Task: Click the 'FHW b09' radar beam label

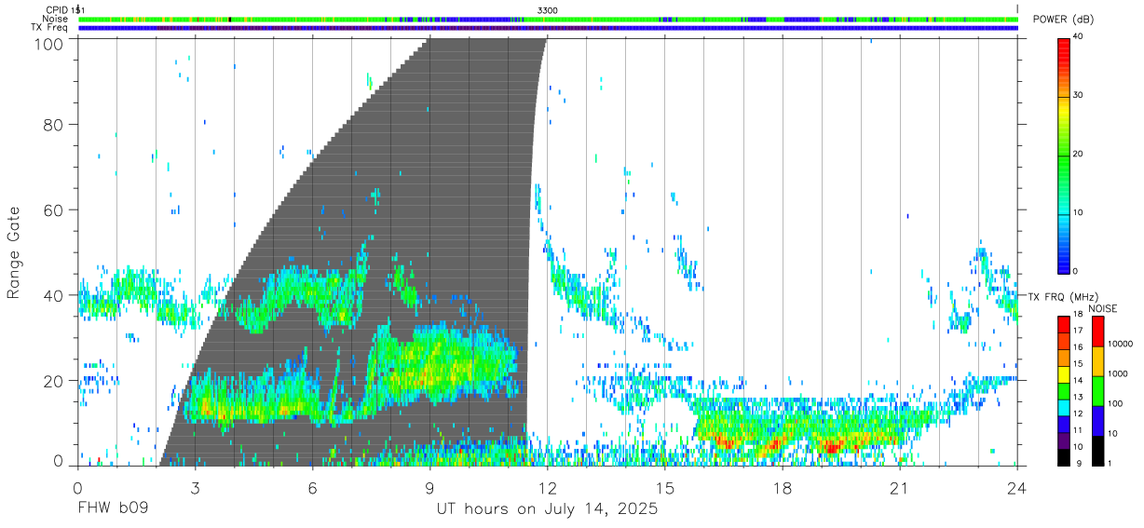Action: (x=113, y=510)
